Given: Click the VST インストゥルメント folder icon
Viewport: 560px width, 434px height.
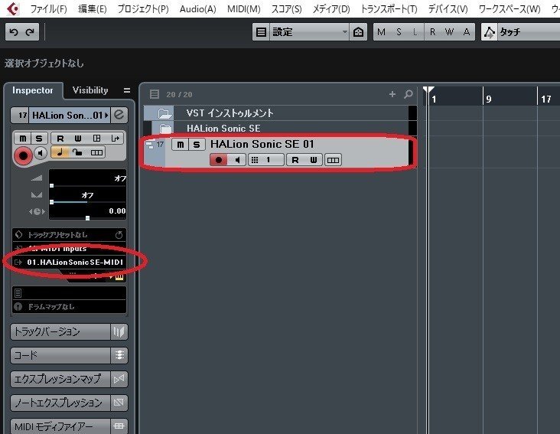Looking at the screenshot, I should (164, 113).
